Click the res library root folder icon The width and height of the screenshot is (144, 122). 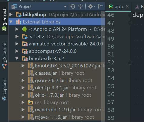30,102
